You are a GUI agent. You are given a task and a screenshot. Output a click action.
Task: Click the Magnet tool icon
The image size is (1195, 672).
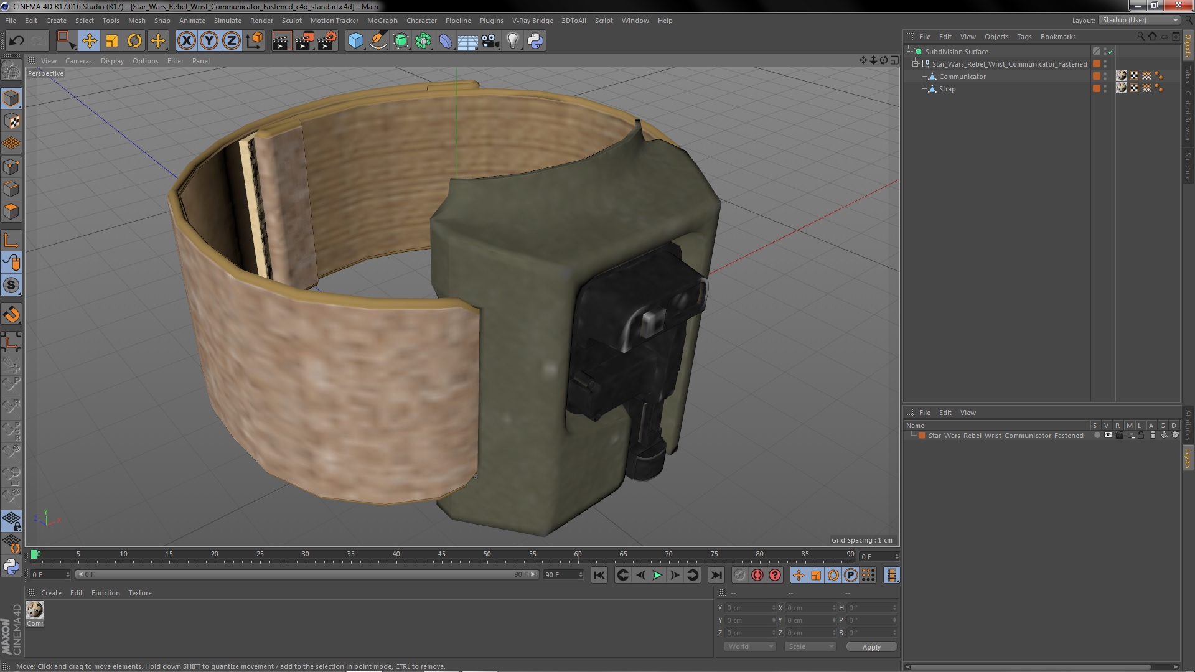click(11, 314)
